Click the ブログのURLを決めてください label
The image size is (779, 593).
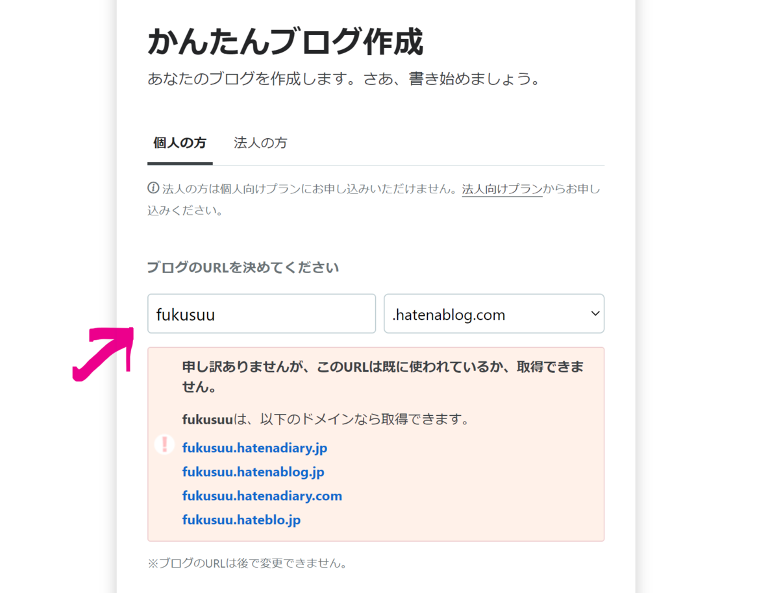pos(243,267)
